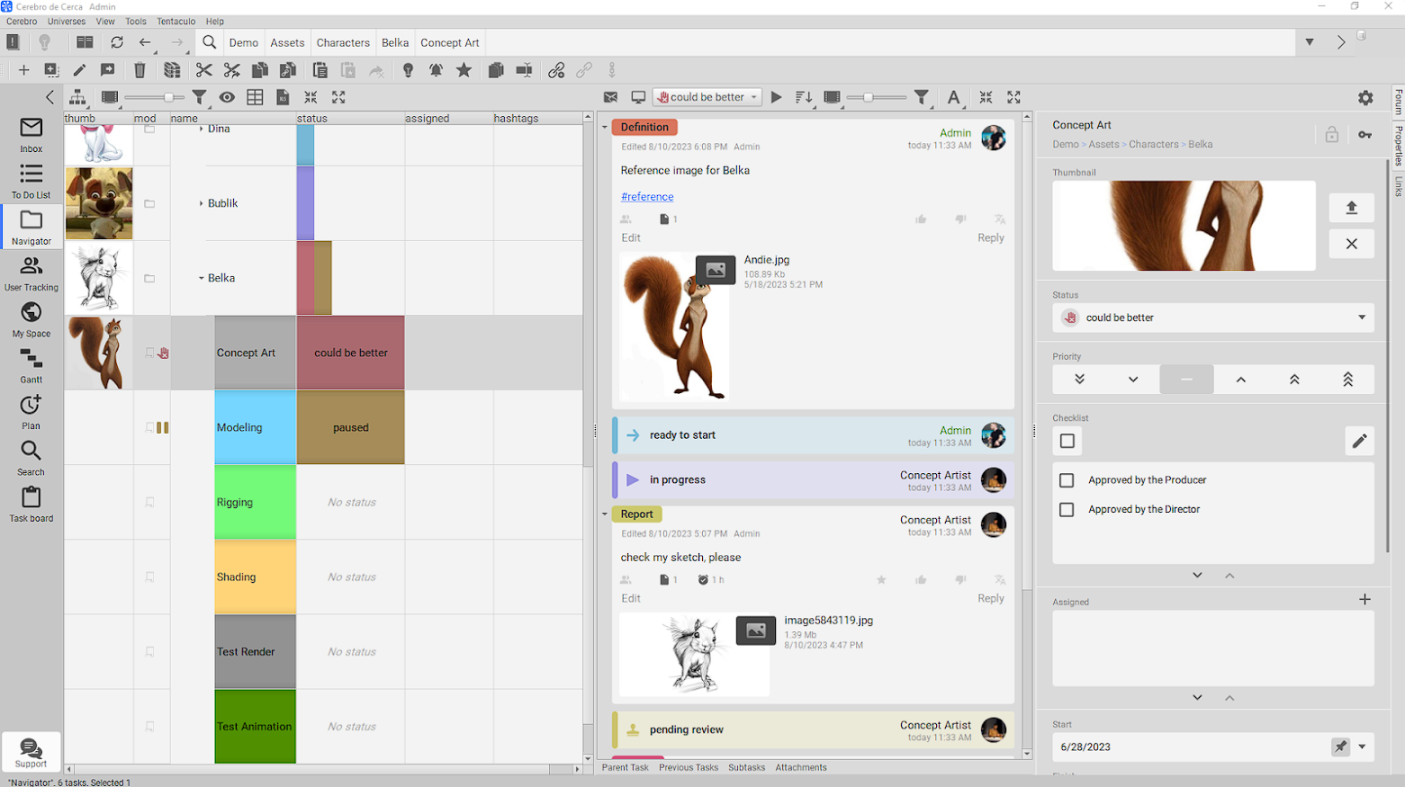Open the Plan section
This screenshot has height=787, width=1405.
[x=31, y=412]
